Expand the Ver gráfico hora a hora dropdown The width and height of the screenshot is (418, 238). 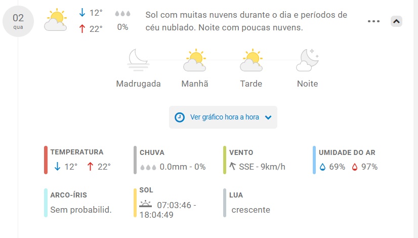coord(223,117)
